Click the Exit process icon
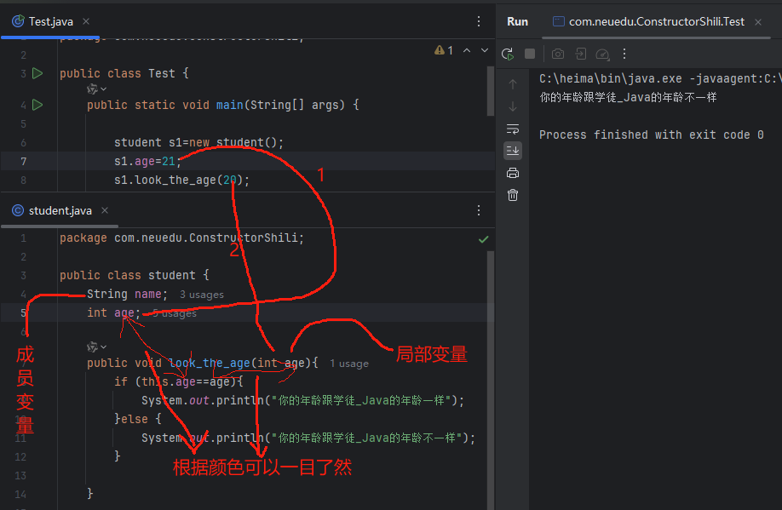 (580, 54)
